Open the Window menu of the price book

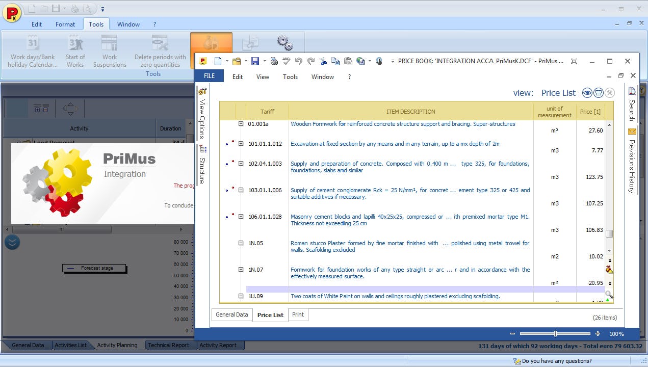[322, 76]
